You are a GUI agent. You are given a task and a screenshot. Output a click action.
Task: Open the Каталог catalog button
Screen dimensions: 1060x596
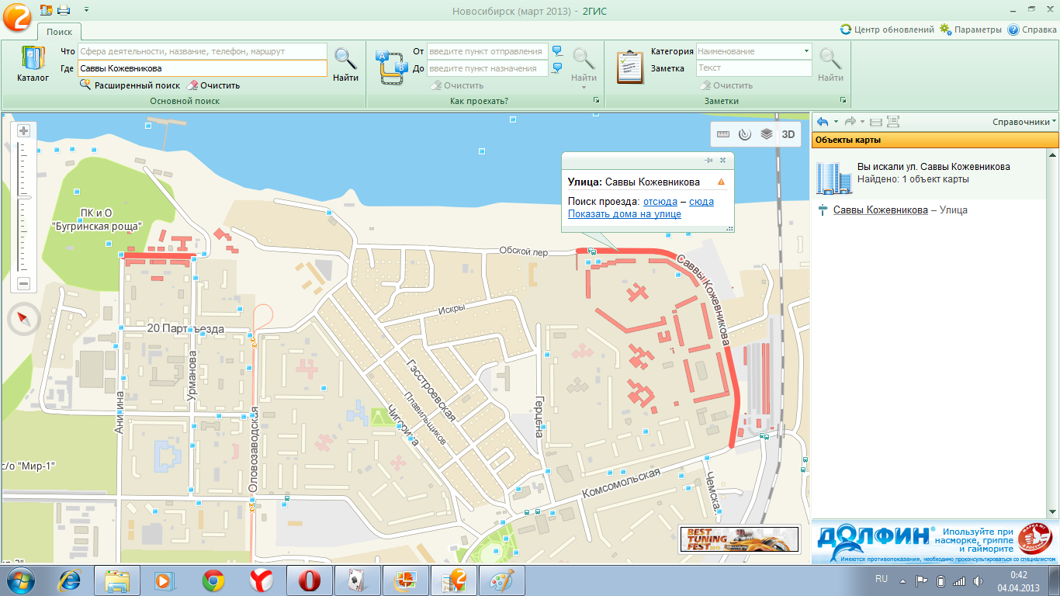click(33, 64)
